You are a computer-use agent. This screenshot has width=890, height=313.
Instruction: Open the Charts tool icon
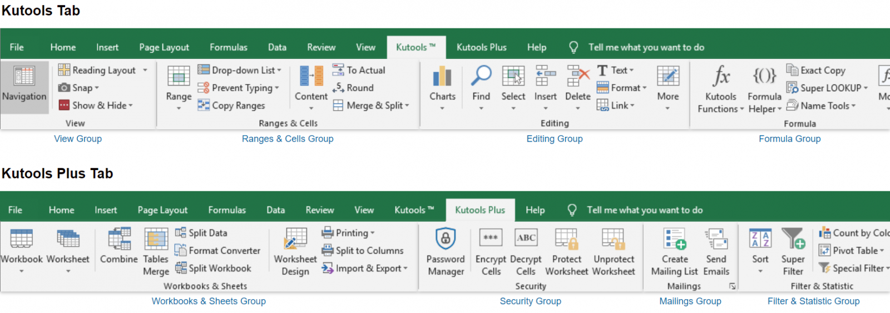[x=442, y=77]
